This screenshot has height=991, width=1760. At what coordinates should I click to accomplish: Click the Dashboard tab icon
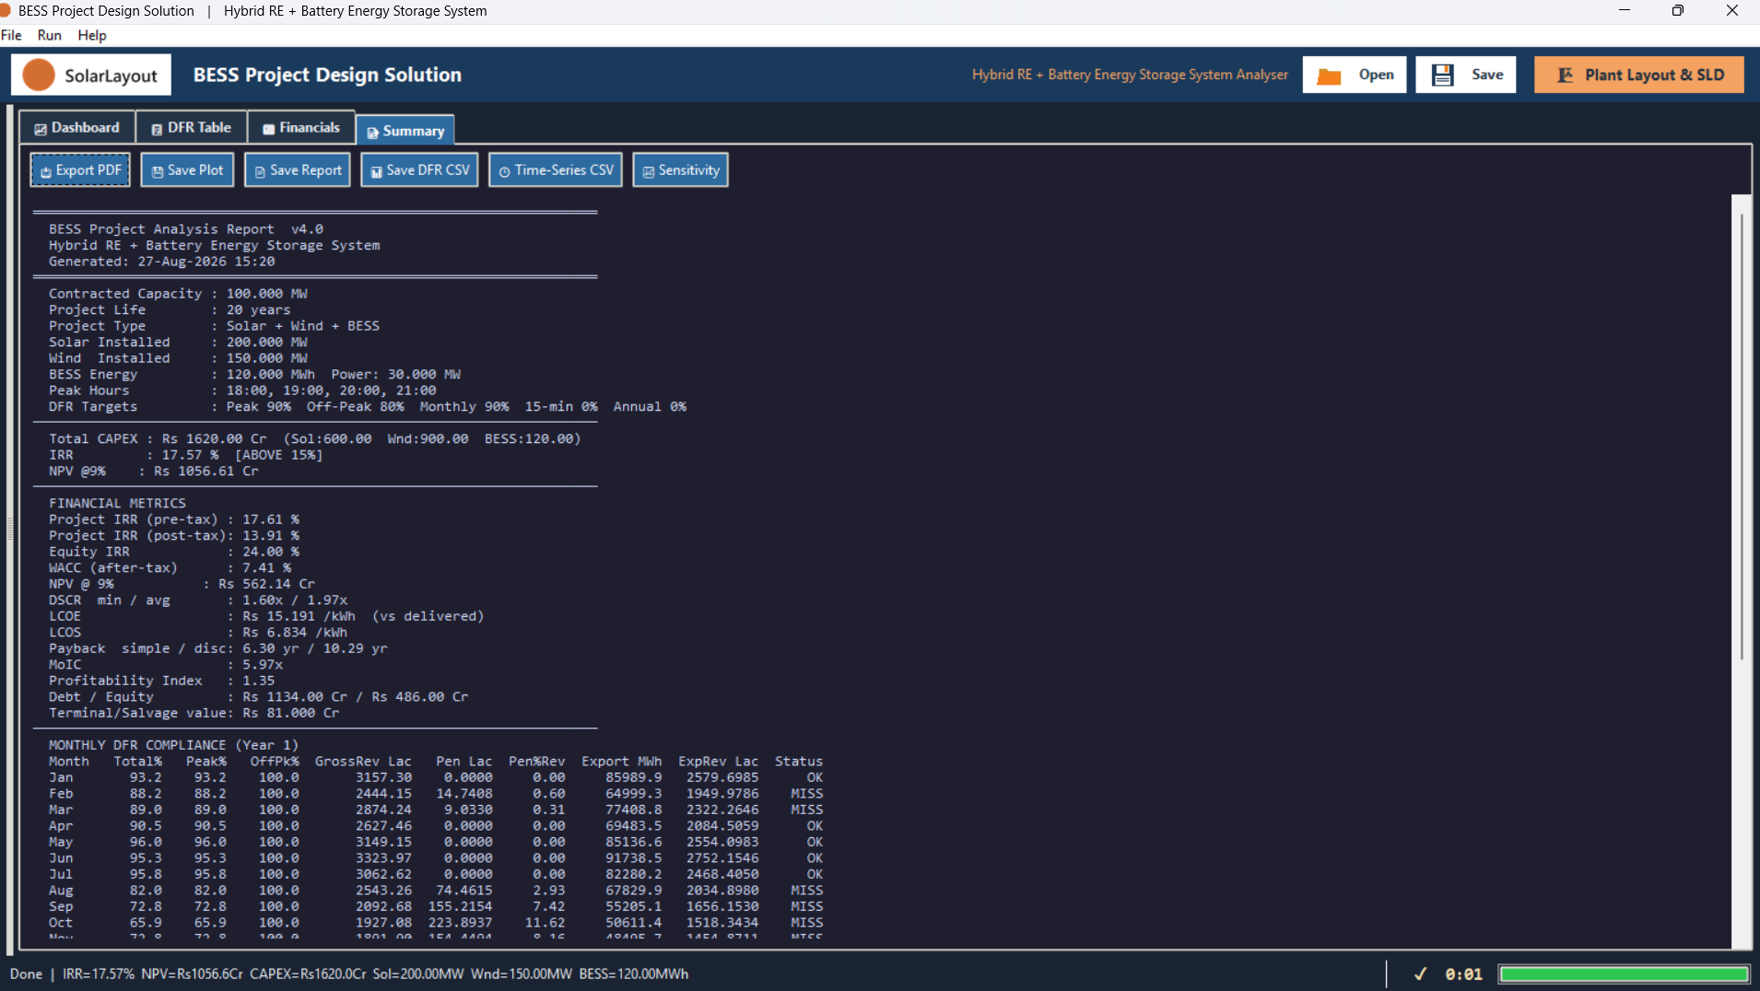[x=41, y=129]
